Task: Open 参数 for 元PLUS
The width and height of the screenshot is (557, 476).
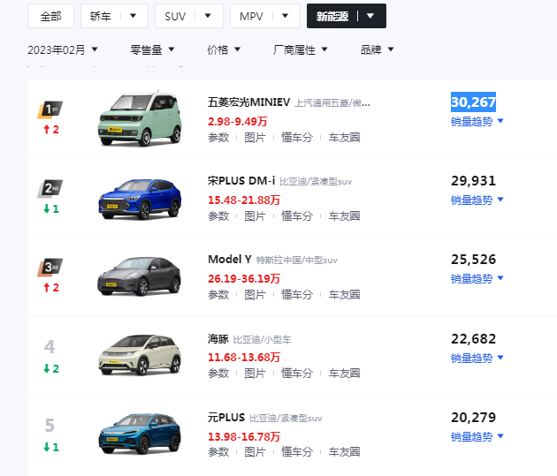Action: [x=218, y=452]
